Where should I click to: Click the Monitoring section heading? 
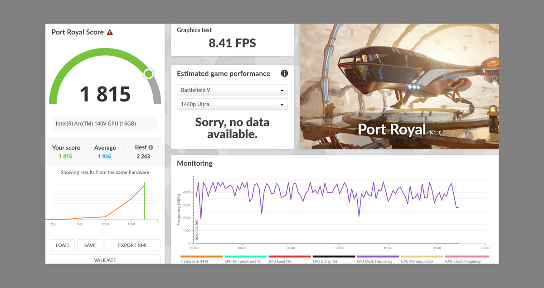coord(194,163)
